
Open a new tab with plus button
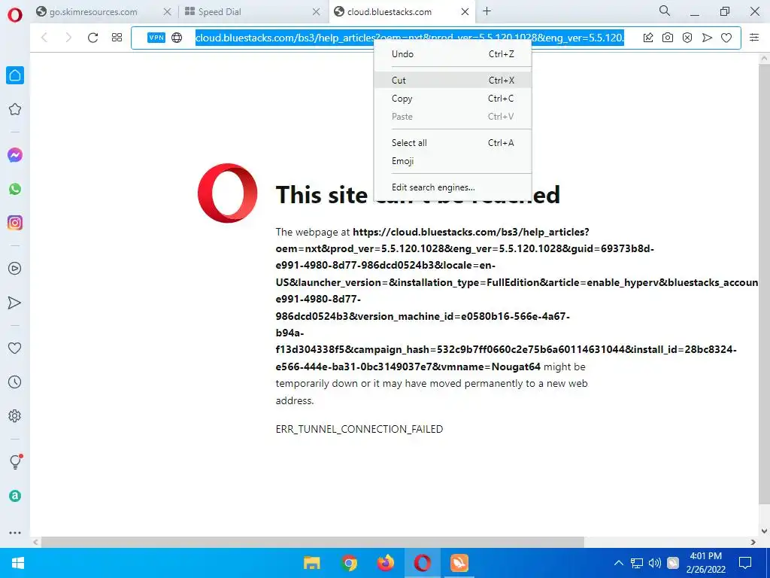487,11
